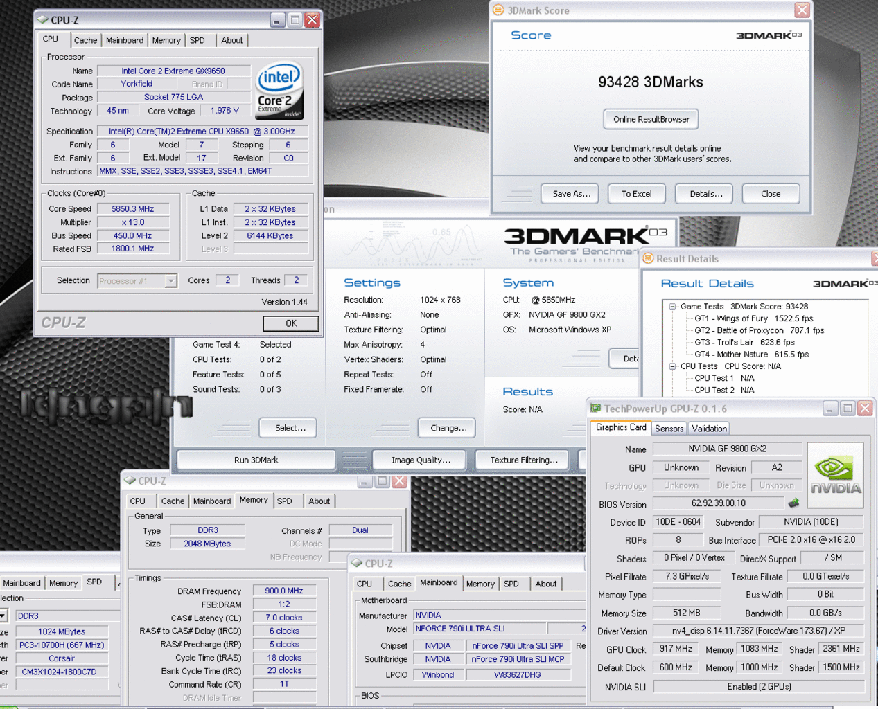Click the To Excel button
Screen dimensions: 878x709
coord(636,194)
